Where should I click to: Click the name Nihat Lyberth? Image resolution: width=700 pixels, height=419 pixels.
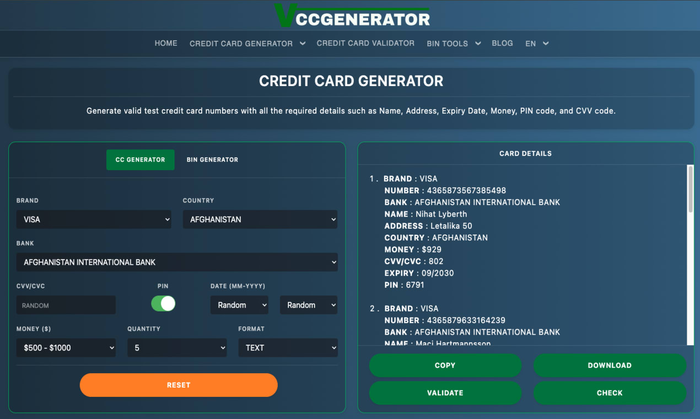click(x=441, y=214)
